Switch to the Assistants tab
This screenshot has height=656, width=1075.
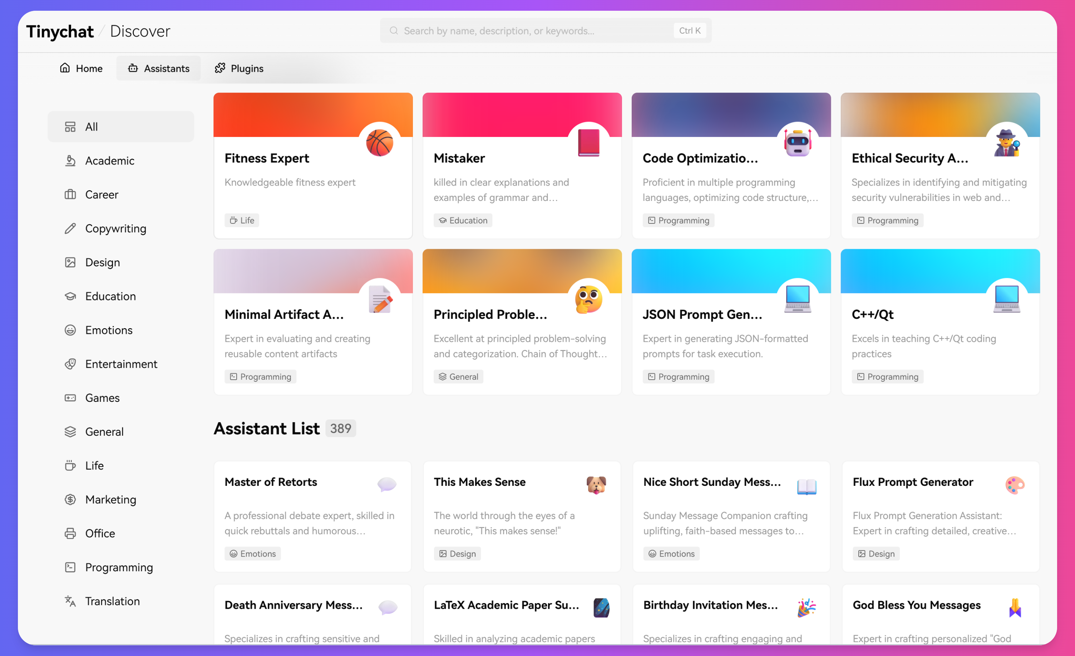[158, 68]
